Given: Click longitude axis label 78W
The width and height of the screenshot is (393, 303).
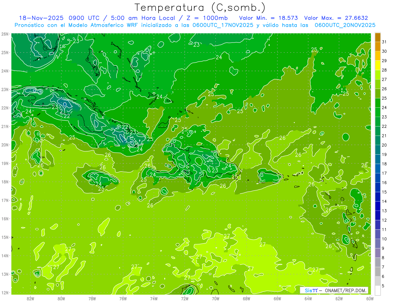Looking at the screenshot, I should point(92,298).
